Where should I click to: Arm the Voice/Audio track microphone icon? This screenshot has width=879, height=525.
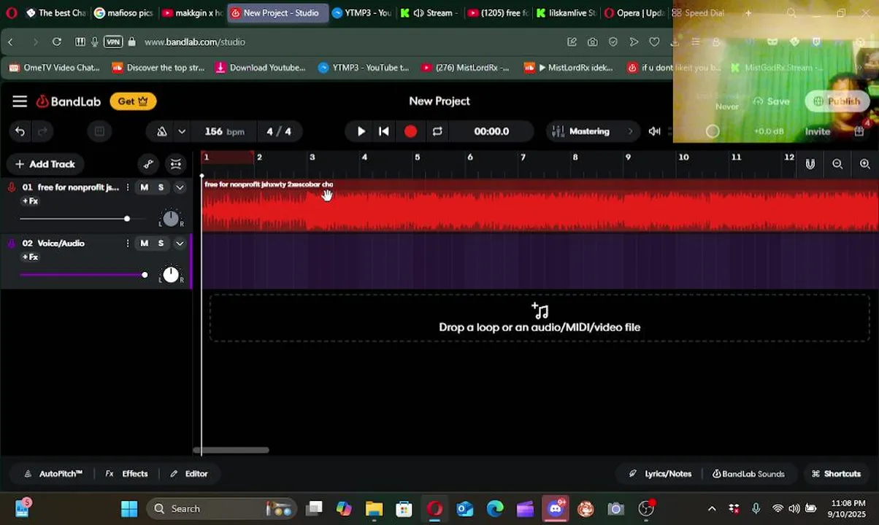point(11,244)
